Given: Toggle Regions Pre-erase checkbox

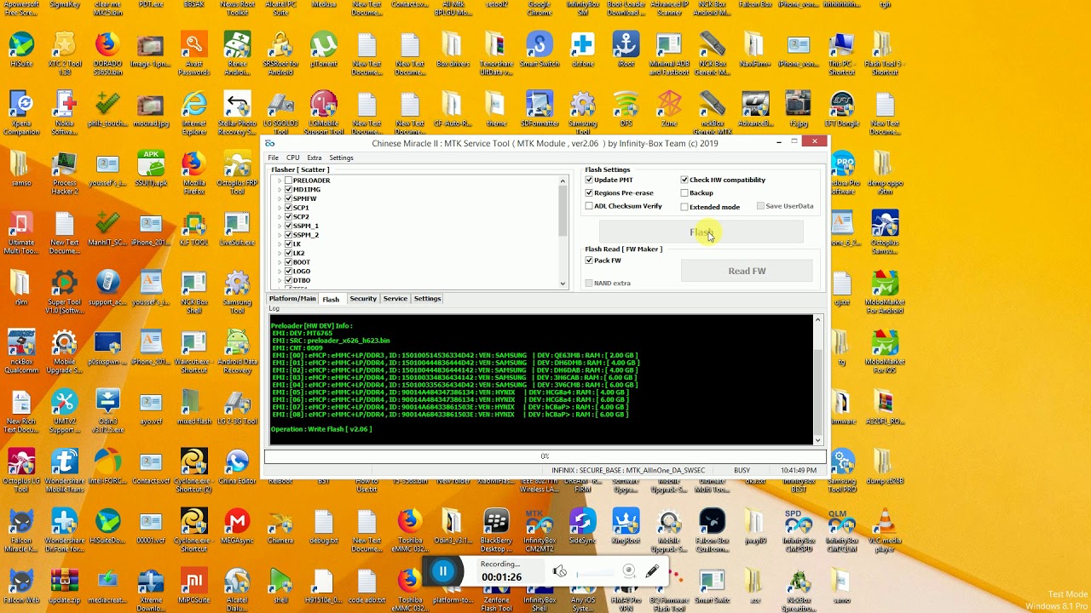Looking at the screenshot, I should tap(589, 193).
